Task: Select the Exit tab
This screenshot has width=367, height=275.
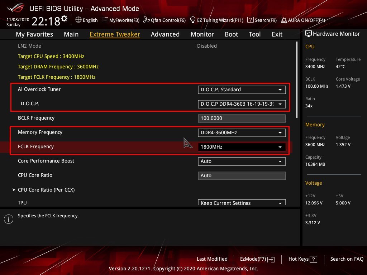Action: point(277,34)
